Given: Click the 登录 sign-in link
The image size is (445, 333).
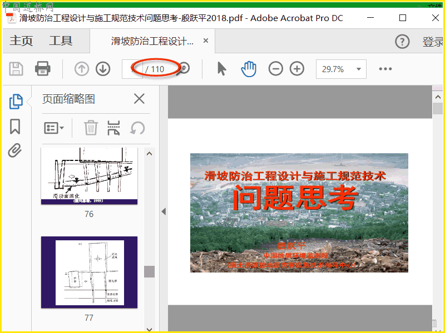Looking at the screenshot, I should (433, 42).
